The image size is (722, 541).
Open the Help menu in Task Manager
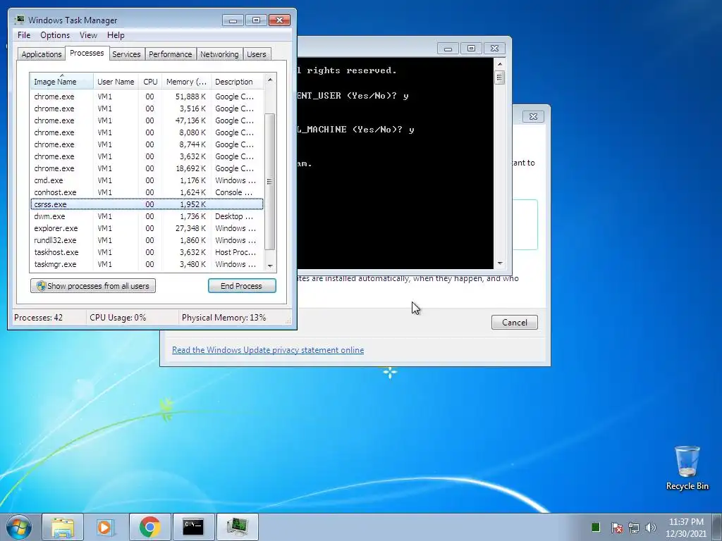coord(116,35)
